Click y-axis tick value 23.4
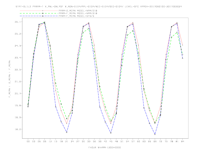Screen dimensions: 199x154 pyautogui.click(x=17, y=58)
